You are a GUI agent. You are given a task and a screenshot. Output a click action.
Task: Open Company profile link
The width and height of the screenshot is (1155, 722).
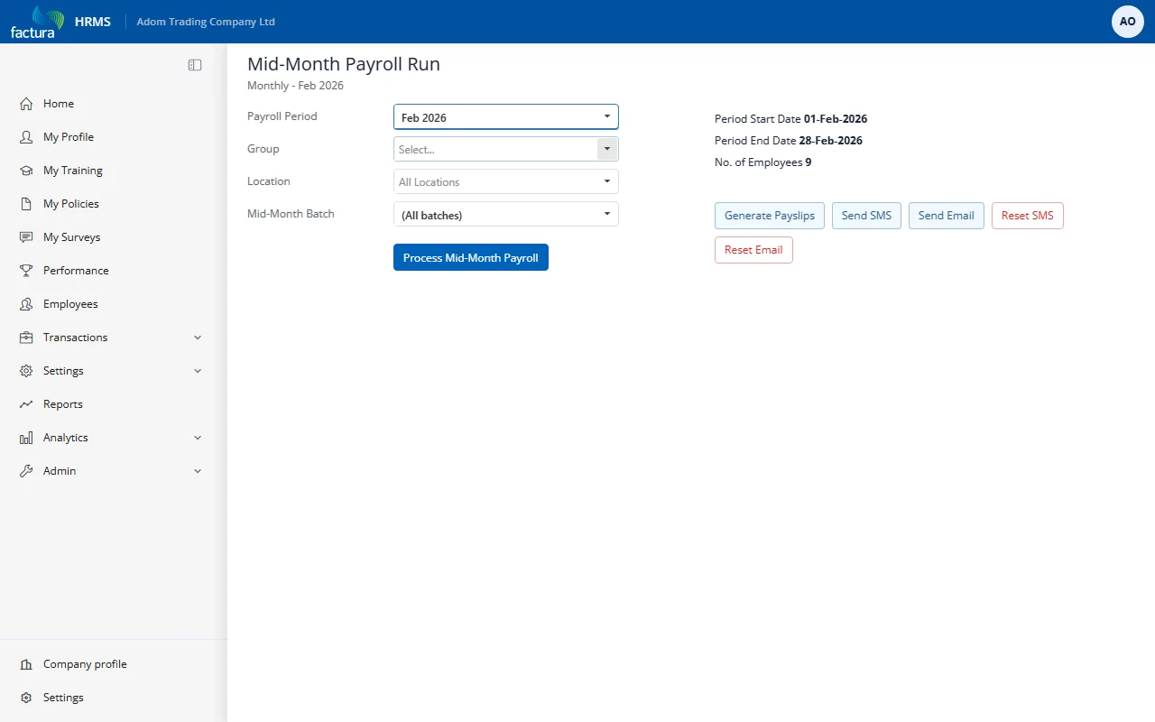tap(85, 664)
